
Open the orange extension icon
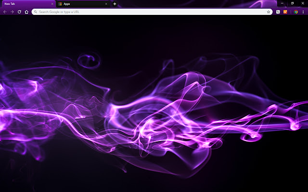pos(285,12)
